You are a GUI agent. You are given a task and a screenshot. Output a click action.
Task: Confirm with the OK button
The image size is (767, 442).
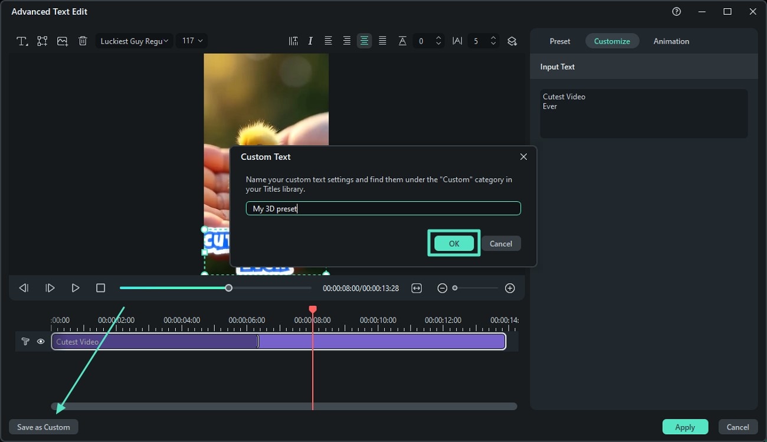[454, 243]
